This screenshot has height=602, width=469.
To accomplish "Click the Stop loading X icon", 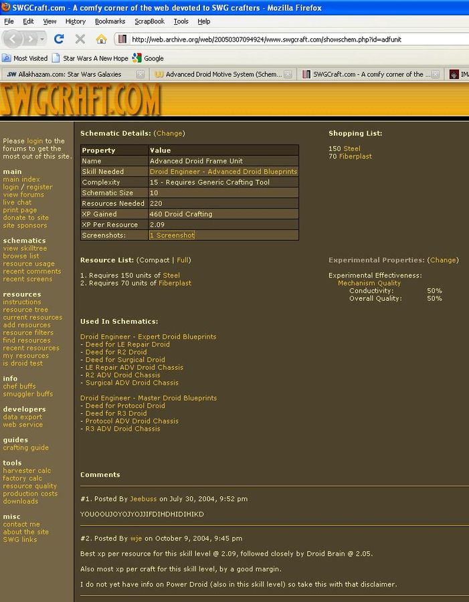I will click(x=80, y=39).
